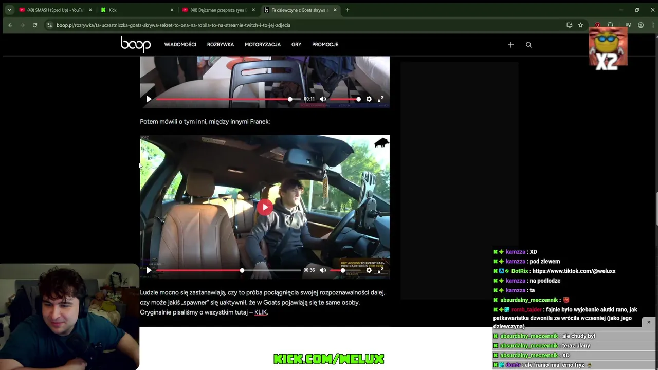
Task: Minimize the browser window
Action: pyautogui.click(x=621, y=10)
